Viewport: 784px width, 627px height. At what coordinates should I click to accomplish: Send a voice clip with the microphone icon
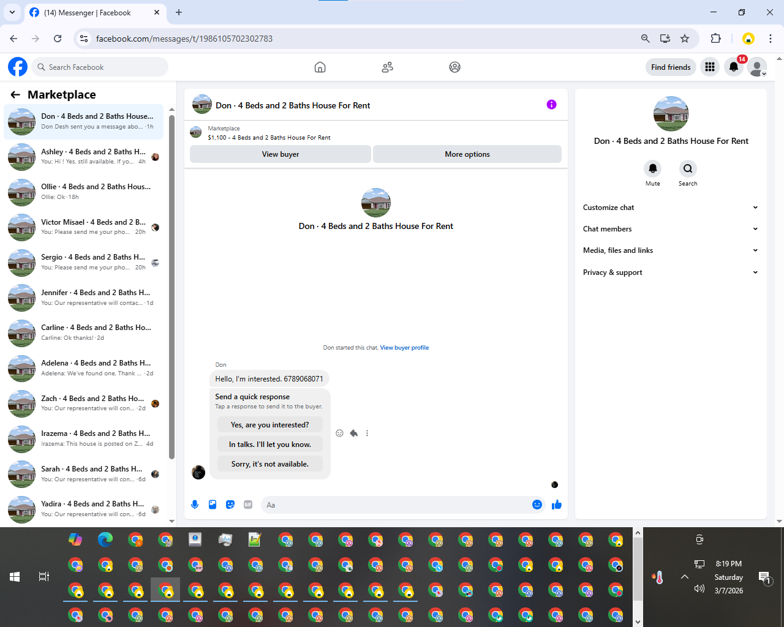point(195,505)
